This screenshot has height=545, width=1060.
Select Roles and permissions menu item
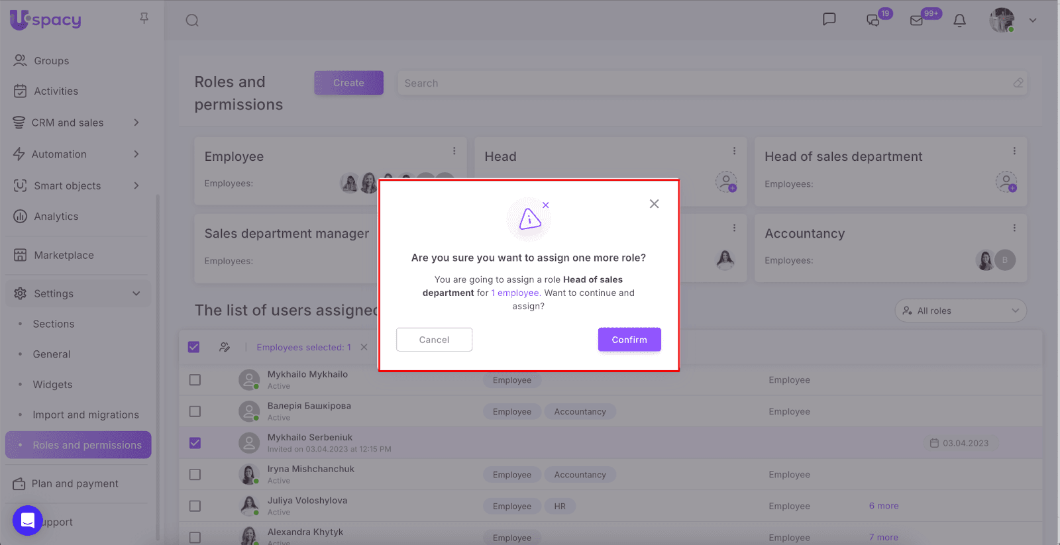(x=78, y=445)
